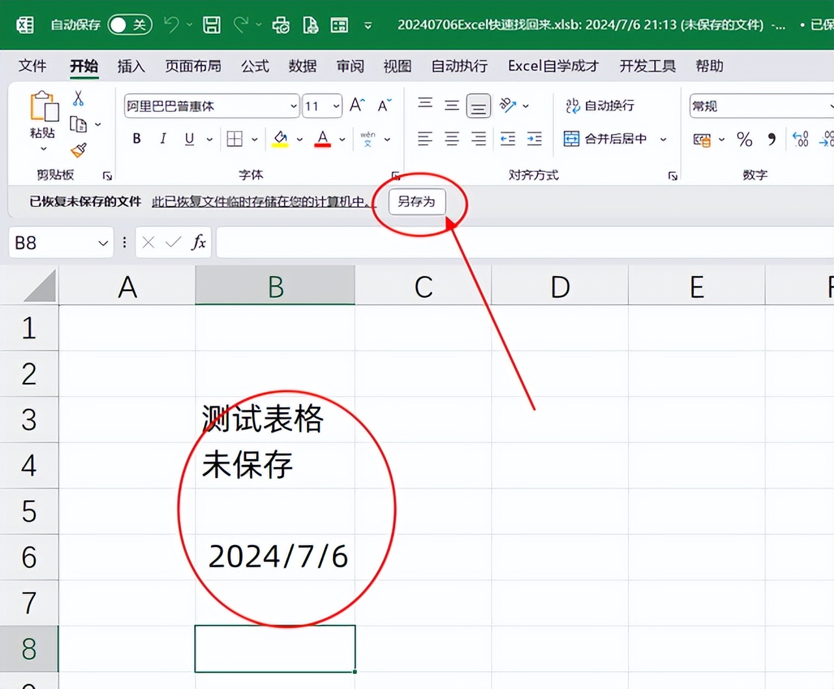The image size is (834, 689).
Task: Open the 剪贴板 dialog launcher
Action: click(x=107, y=176)
